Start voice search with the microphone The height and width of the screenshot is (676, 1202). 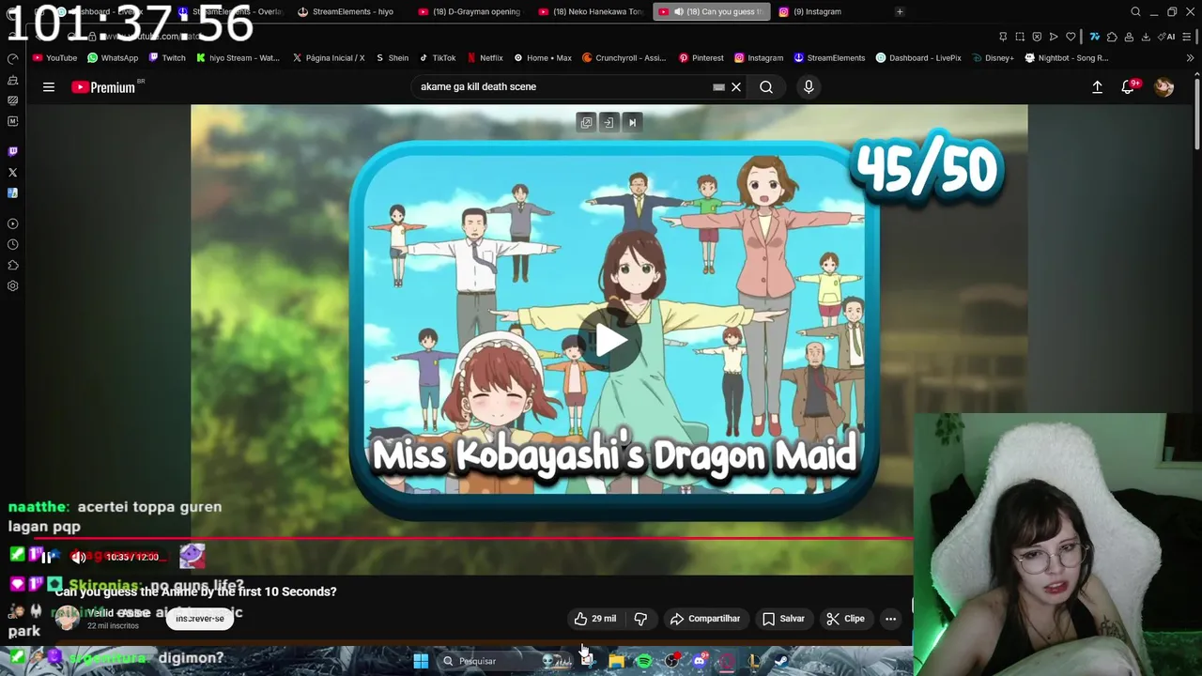coord(809,87)
